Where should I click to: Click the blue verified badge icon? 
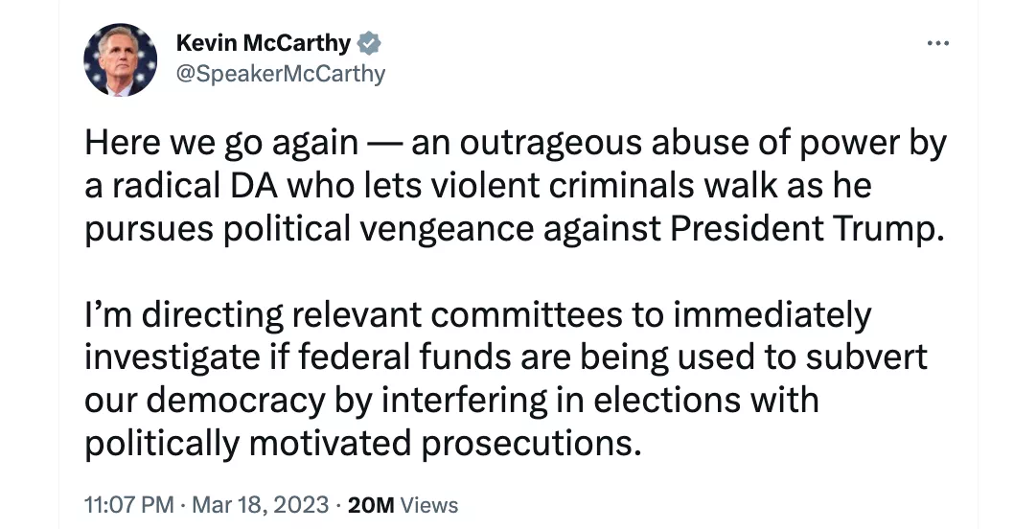click(x=369, y=43)
